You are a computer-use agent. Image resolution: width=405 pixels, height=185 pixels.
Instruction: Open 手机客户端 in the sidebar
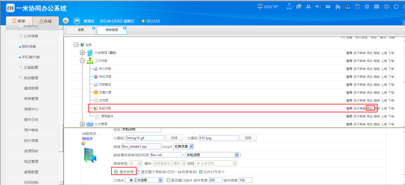[x=31, y=57]
